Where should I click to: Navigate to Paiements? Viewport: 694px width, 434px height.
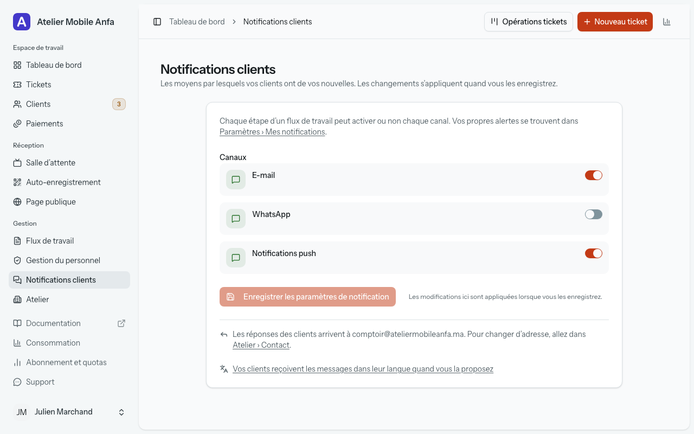tap(69, 124)
